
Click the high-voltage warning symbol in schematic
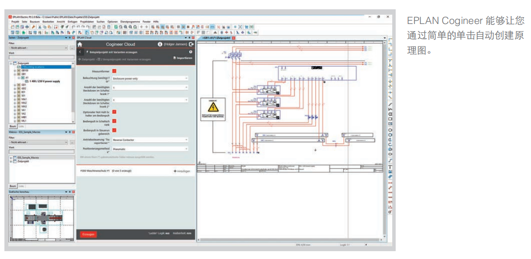213,108
